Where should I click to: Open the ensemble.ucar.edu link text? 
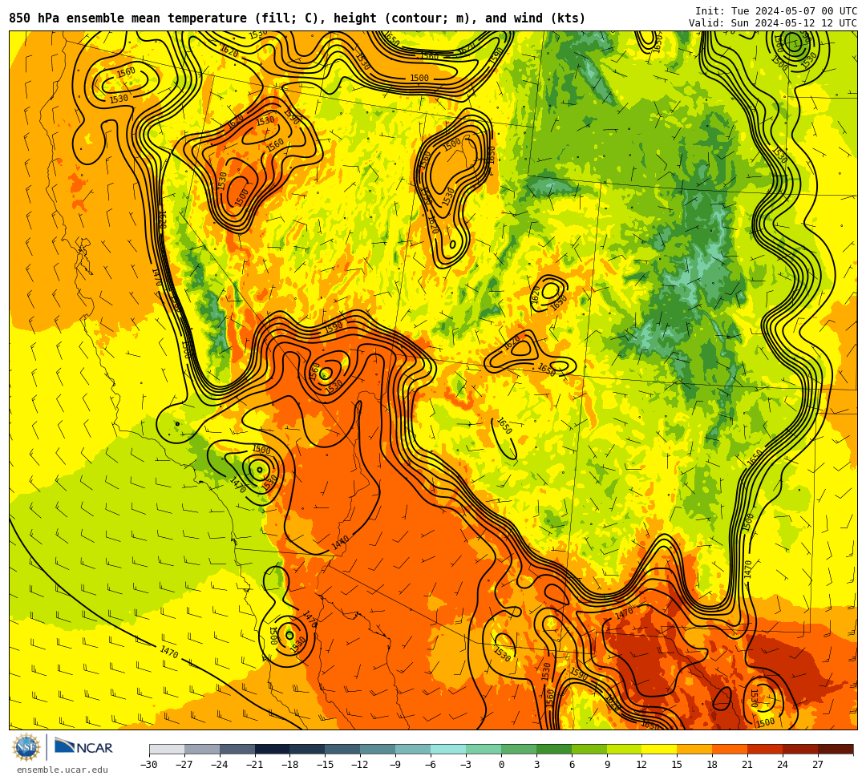click(x=63, y=770)
